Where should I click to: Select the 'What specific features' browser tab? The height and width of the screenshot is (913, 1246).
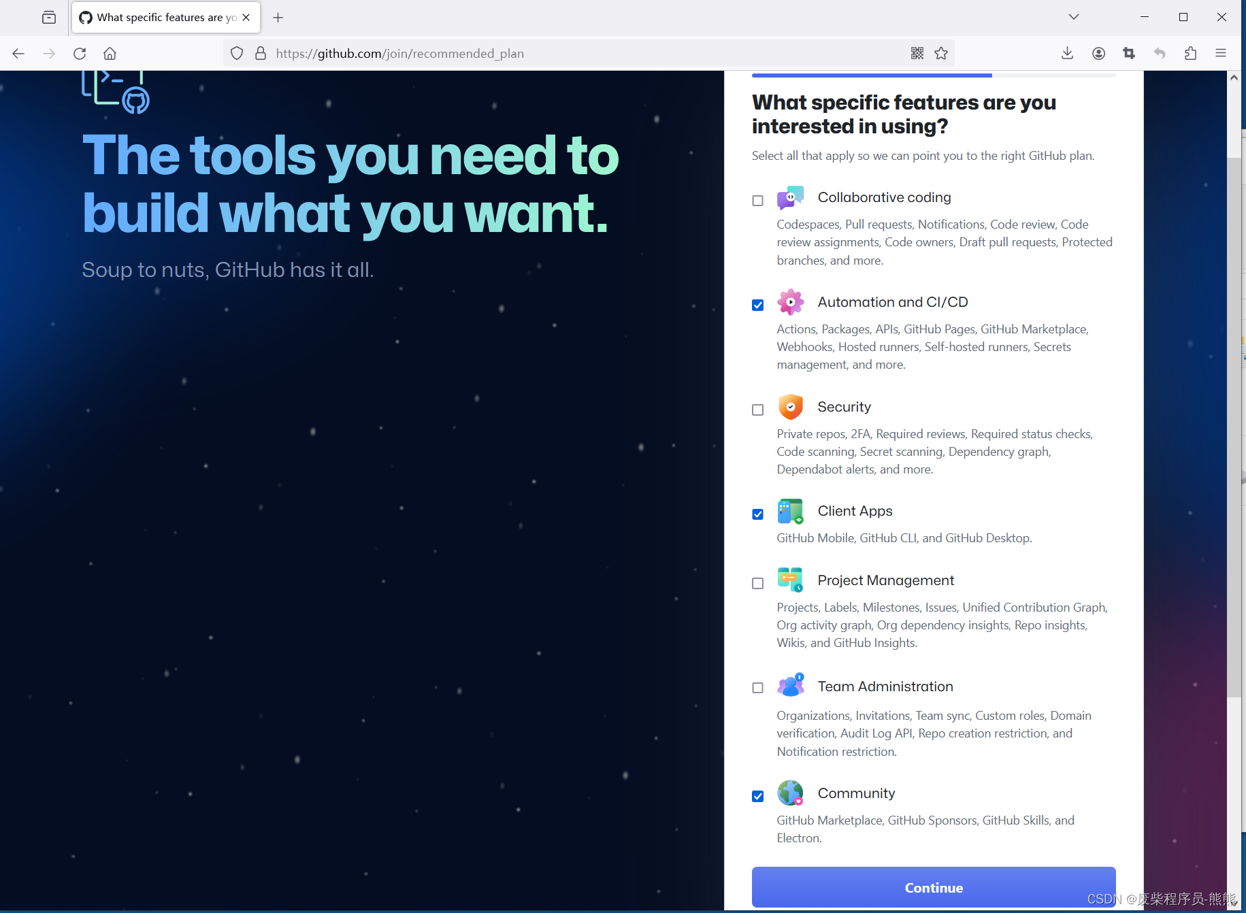166,17
